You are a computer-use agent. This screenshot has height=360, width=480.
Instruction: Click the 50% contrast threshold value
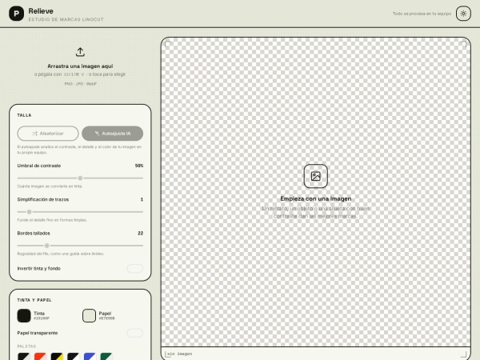pyautogui.click(x=139, y=166)
